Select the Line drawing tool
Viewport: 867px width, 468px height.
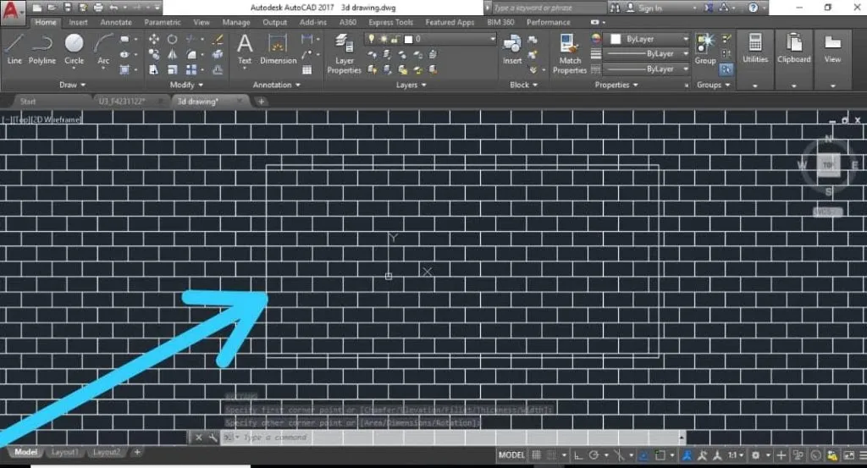coord(14,49)
